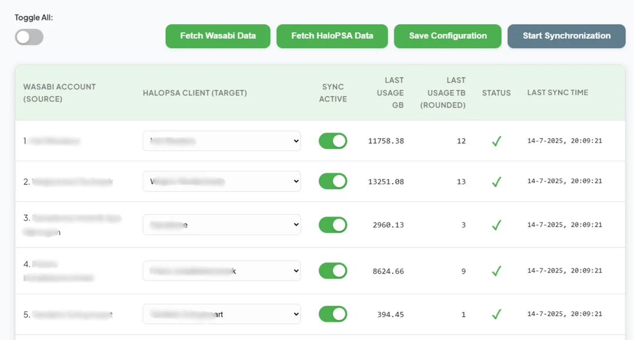
Task: Change the HaloPSA client for row 4
Action: [x=221, y=271]
